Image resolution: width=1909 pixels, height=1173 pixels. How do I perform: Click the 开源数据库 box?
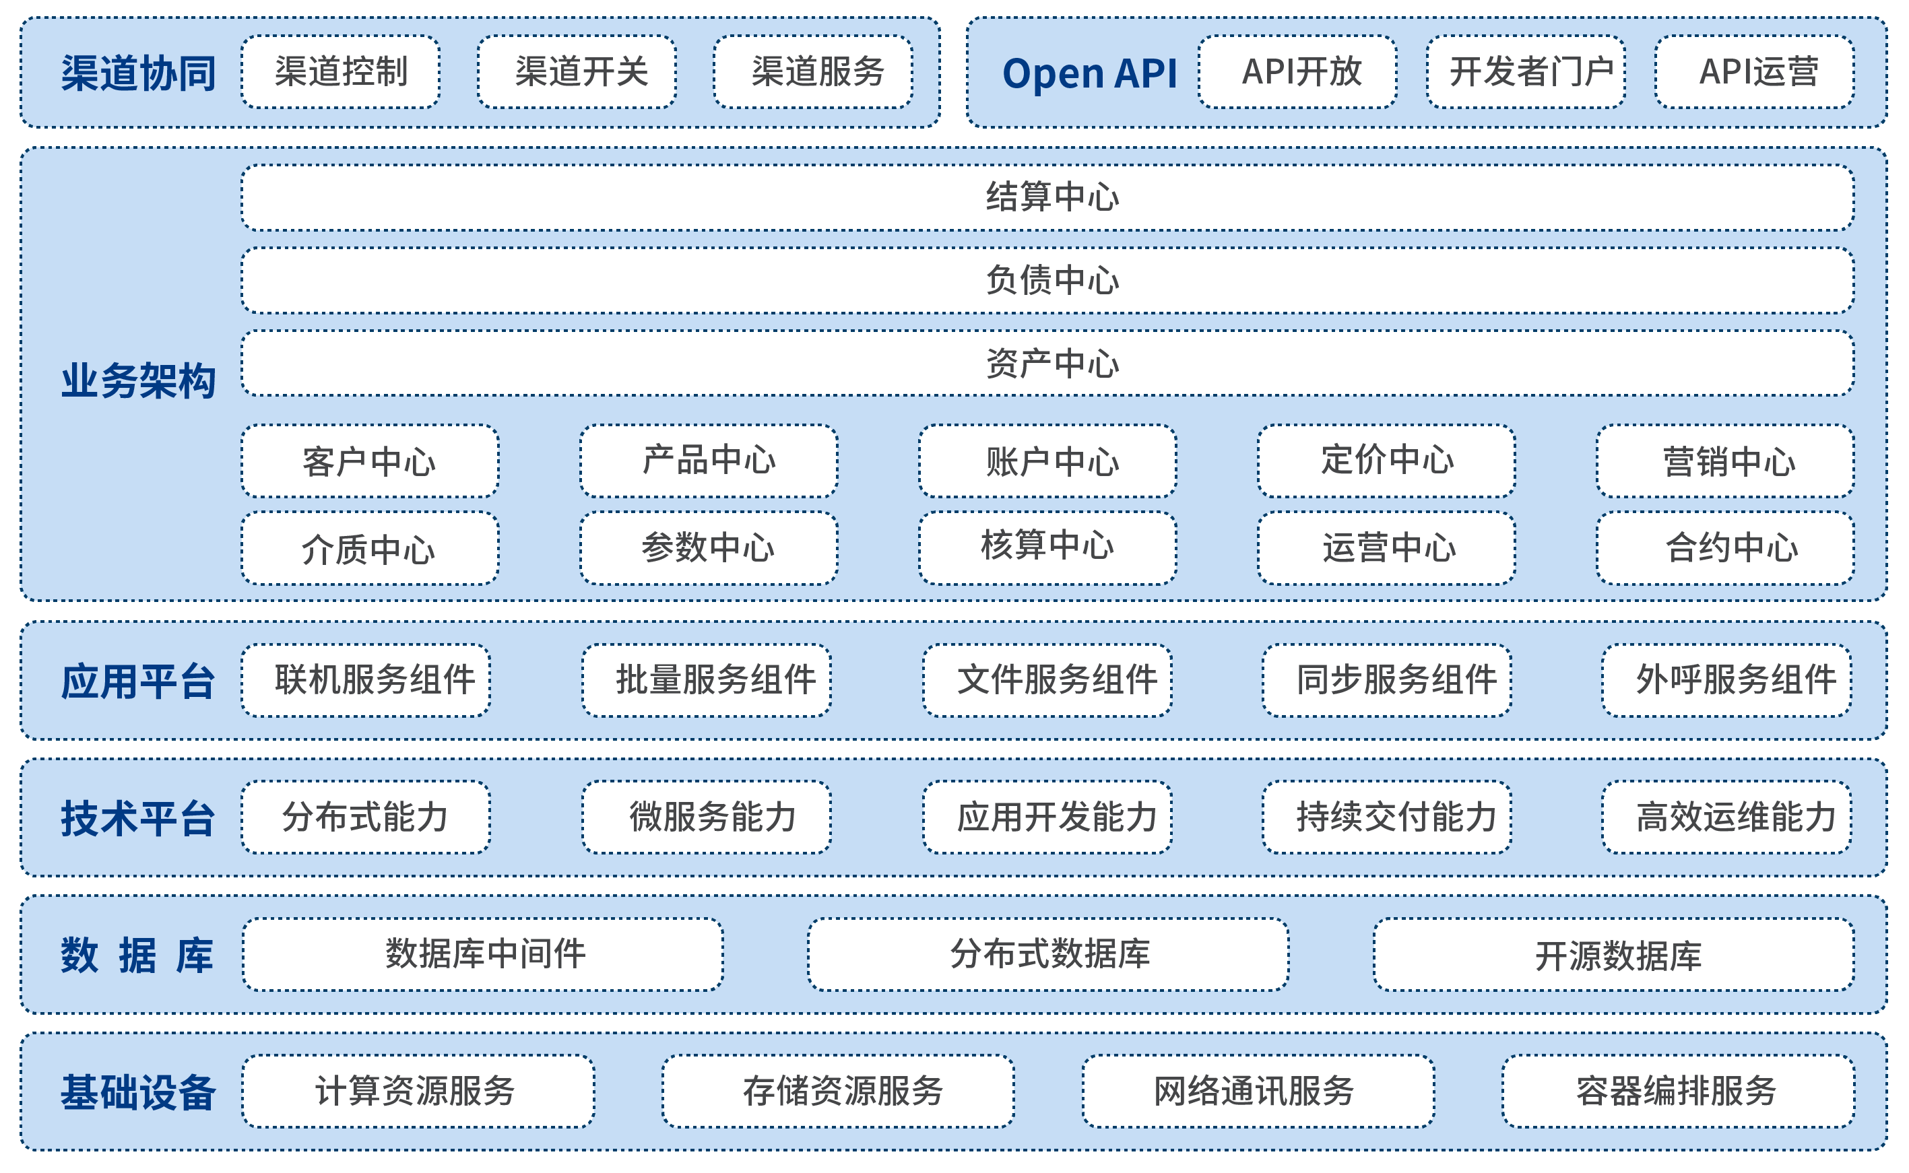1614,954
